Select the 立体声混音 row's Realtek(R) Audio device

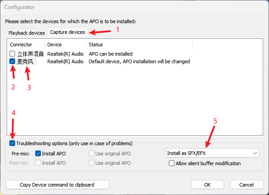65,54
